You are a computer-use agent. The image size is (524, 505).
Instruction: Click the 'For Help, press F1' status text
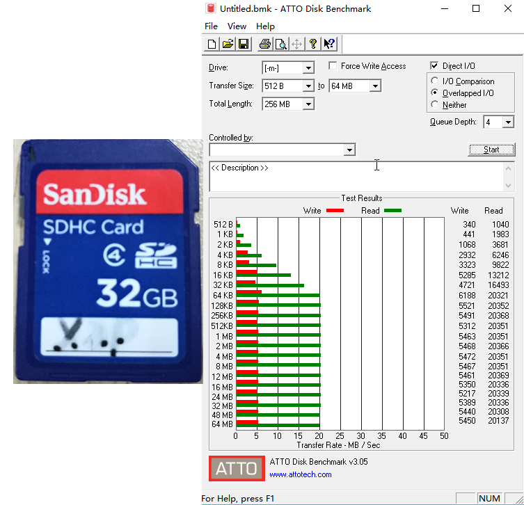click(x=237, y=499)
